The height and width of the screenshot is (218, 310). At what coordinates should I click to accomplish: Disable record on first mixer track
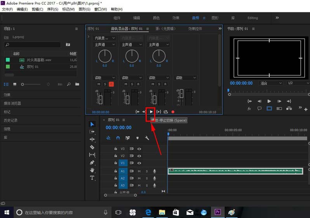[111, 84]
